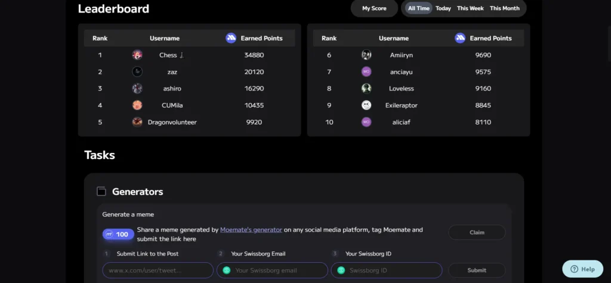Claim the meme generation reward
The height and width of the screenshot is (283, 611).
tap(477, 232)
